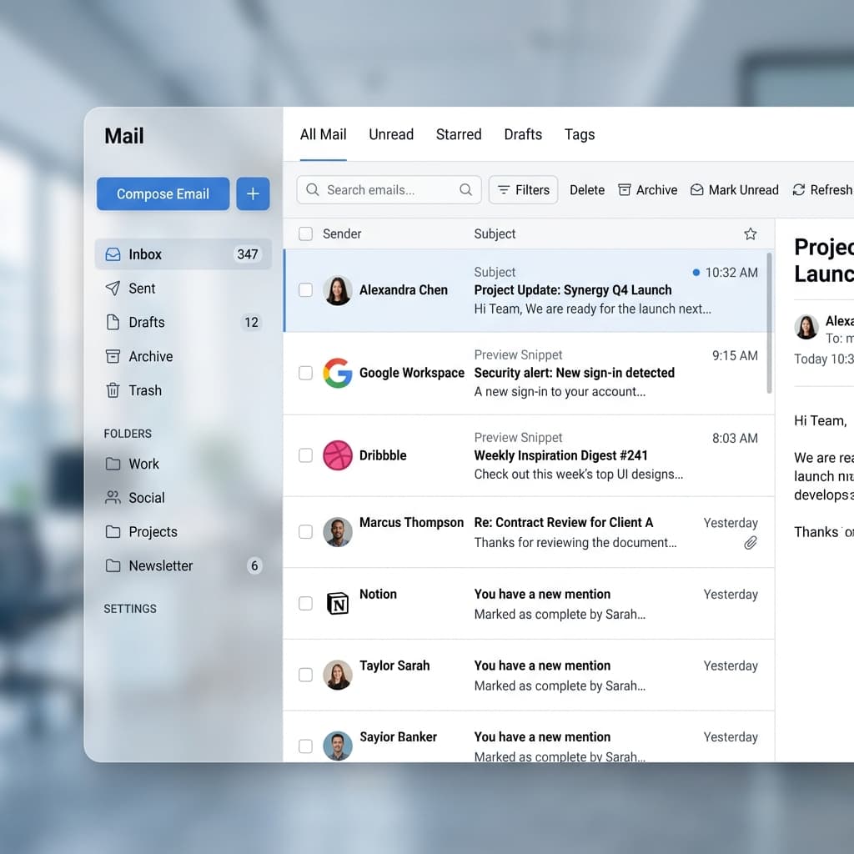
Task: Click the Delete toolbar button
Action: [x=587, y=190]
